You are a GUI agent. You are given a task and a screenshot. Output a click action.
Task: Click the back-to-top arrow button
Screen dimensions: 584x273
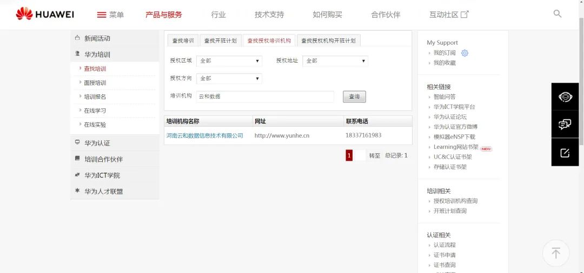coord(556,253)
